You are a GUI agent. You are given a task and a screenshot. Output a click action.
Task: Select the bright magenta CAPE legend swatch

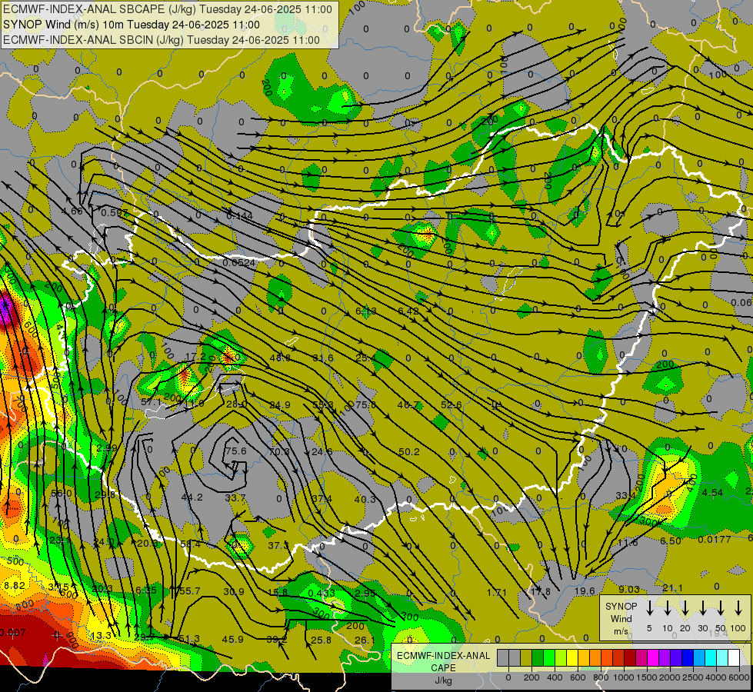pos(653,658)
